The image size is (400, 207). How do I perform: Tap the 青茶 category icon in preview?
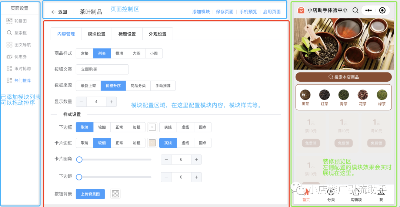click(344, 95)
